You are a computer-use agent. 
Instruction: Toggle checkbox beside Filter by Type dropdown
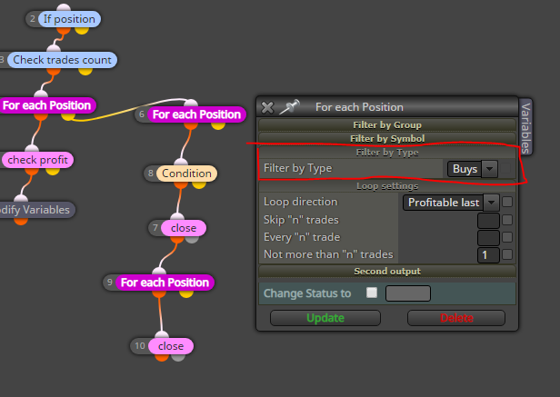[x=505, y=168]
